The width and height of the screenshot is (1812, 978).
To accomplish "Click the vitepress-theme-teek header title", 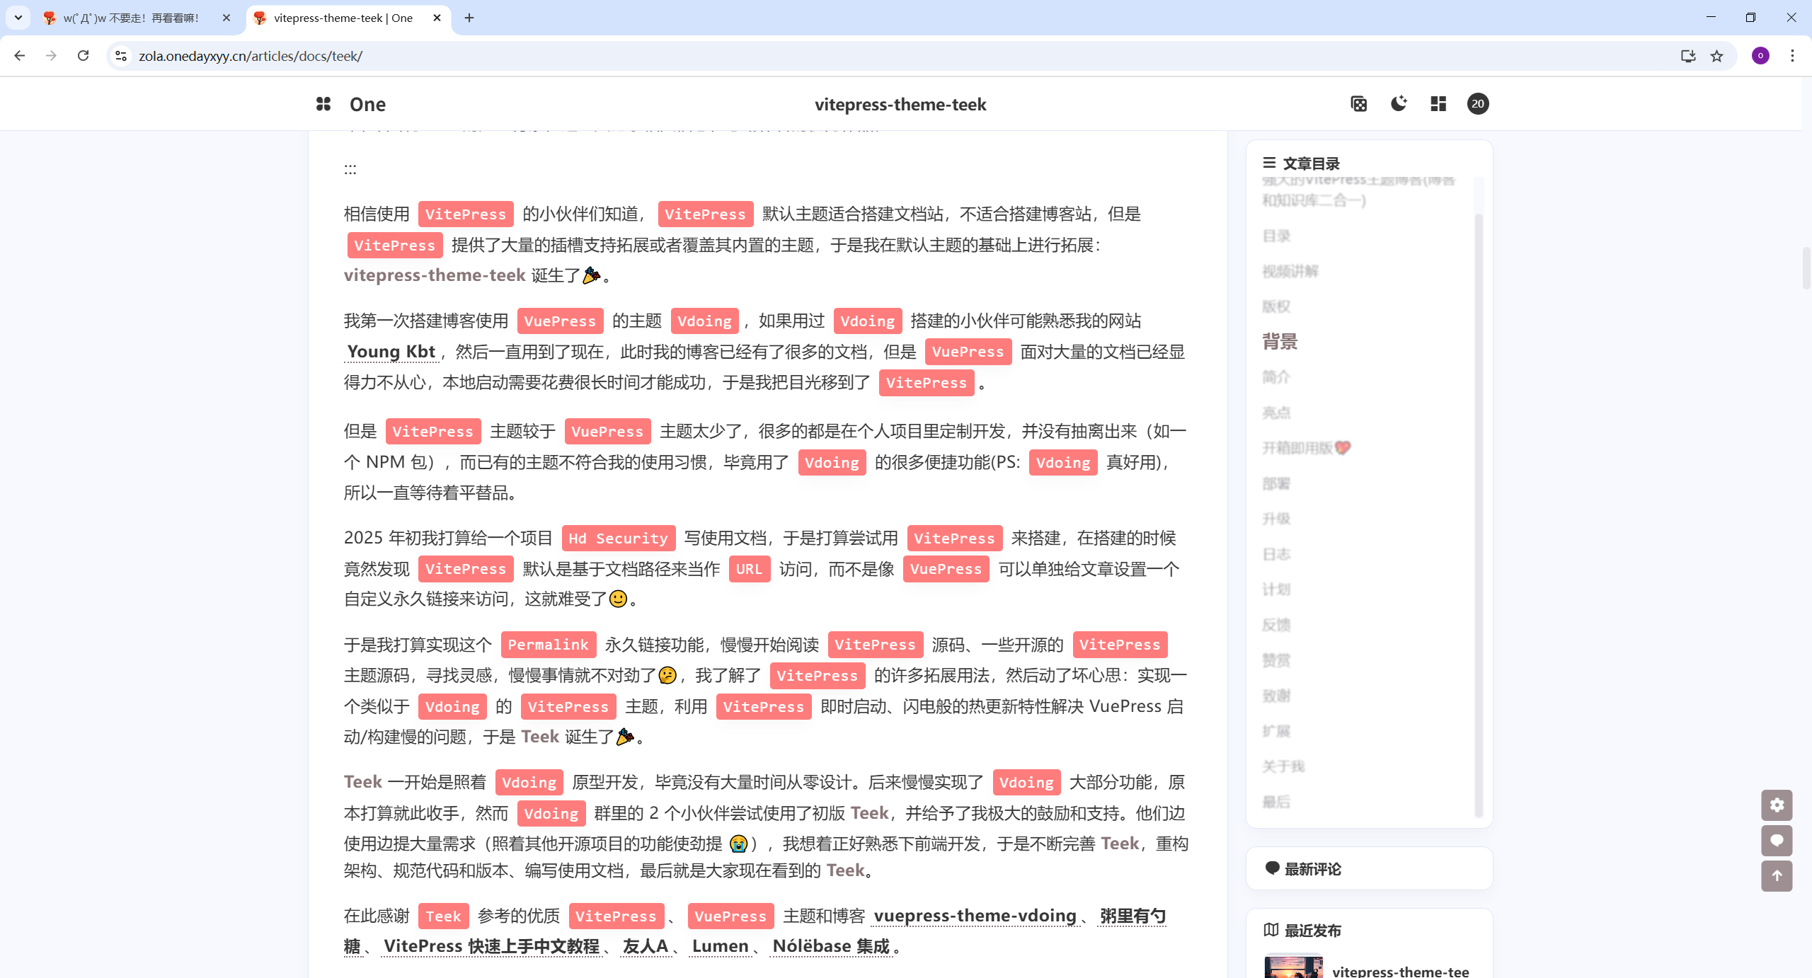I will pos(900,104).
